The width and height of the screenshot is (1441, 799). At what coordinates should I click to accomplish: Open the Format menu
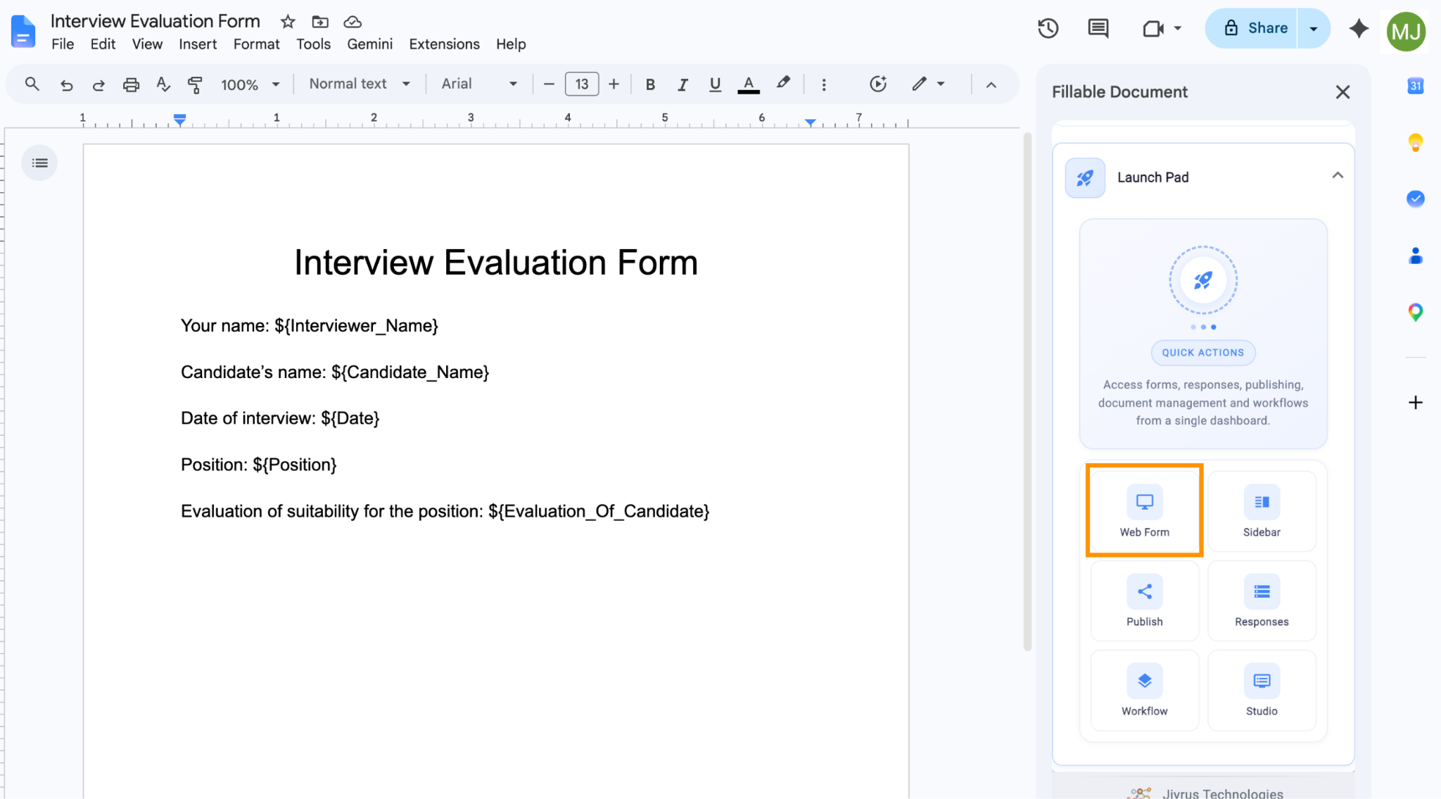pos(256,44)
